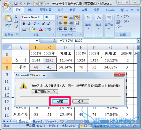Increase indent in cell
142x130 pixels.
pos(65,29)
